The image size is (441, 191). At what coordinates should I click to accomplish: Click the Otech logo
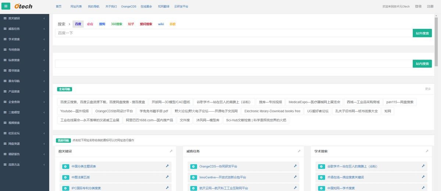pyautogui.click(x=23, y=6)
